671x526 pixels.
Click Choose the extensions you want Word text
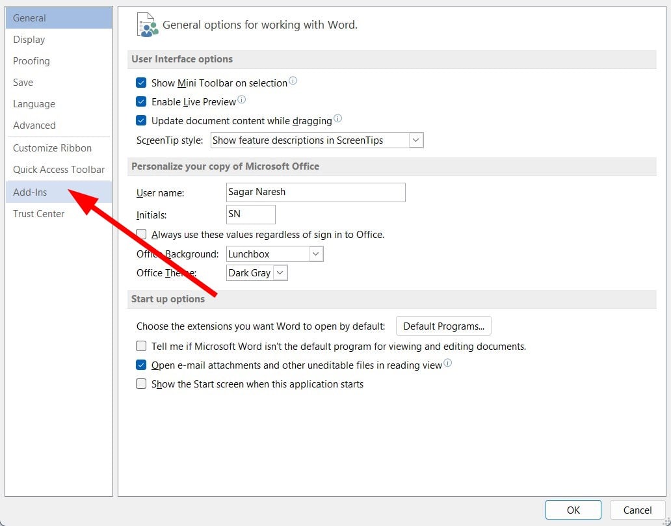click(x=261, y=326)
